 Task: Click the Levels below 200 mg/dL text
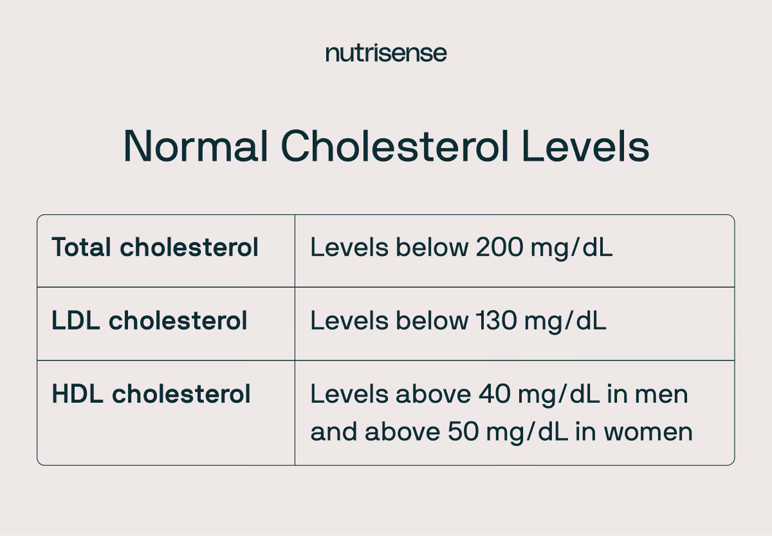point(461,248)
